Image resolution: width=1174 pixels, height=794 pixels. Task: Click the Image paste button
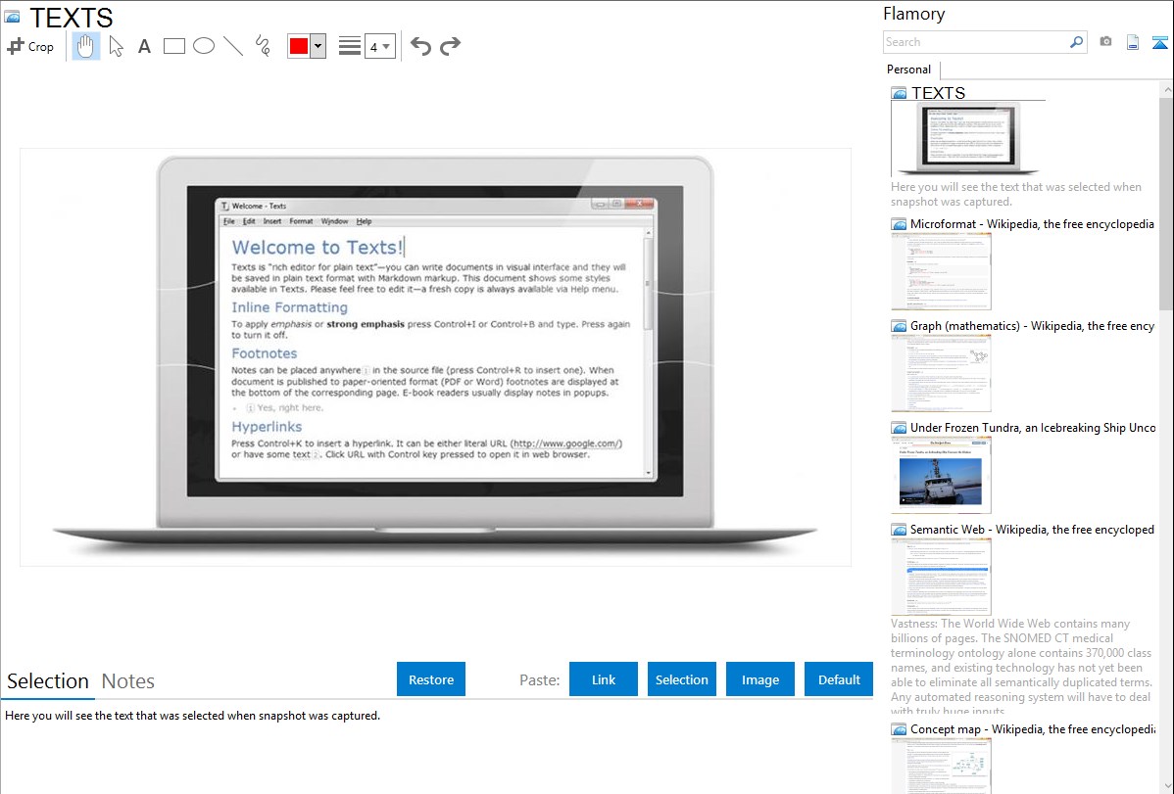pyautogui.click(x=759, y=679)
